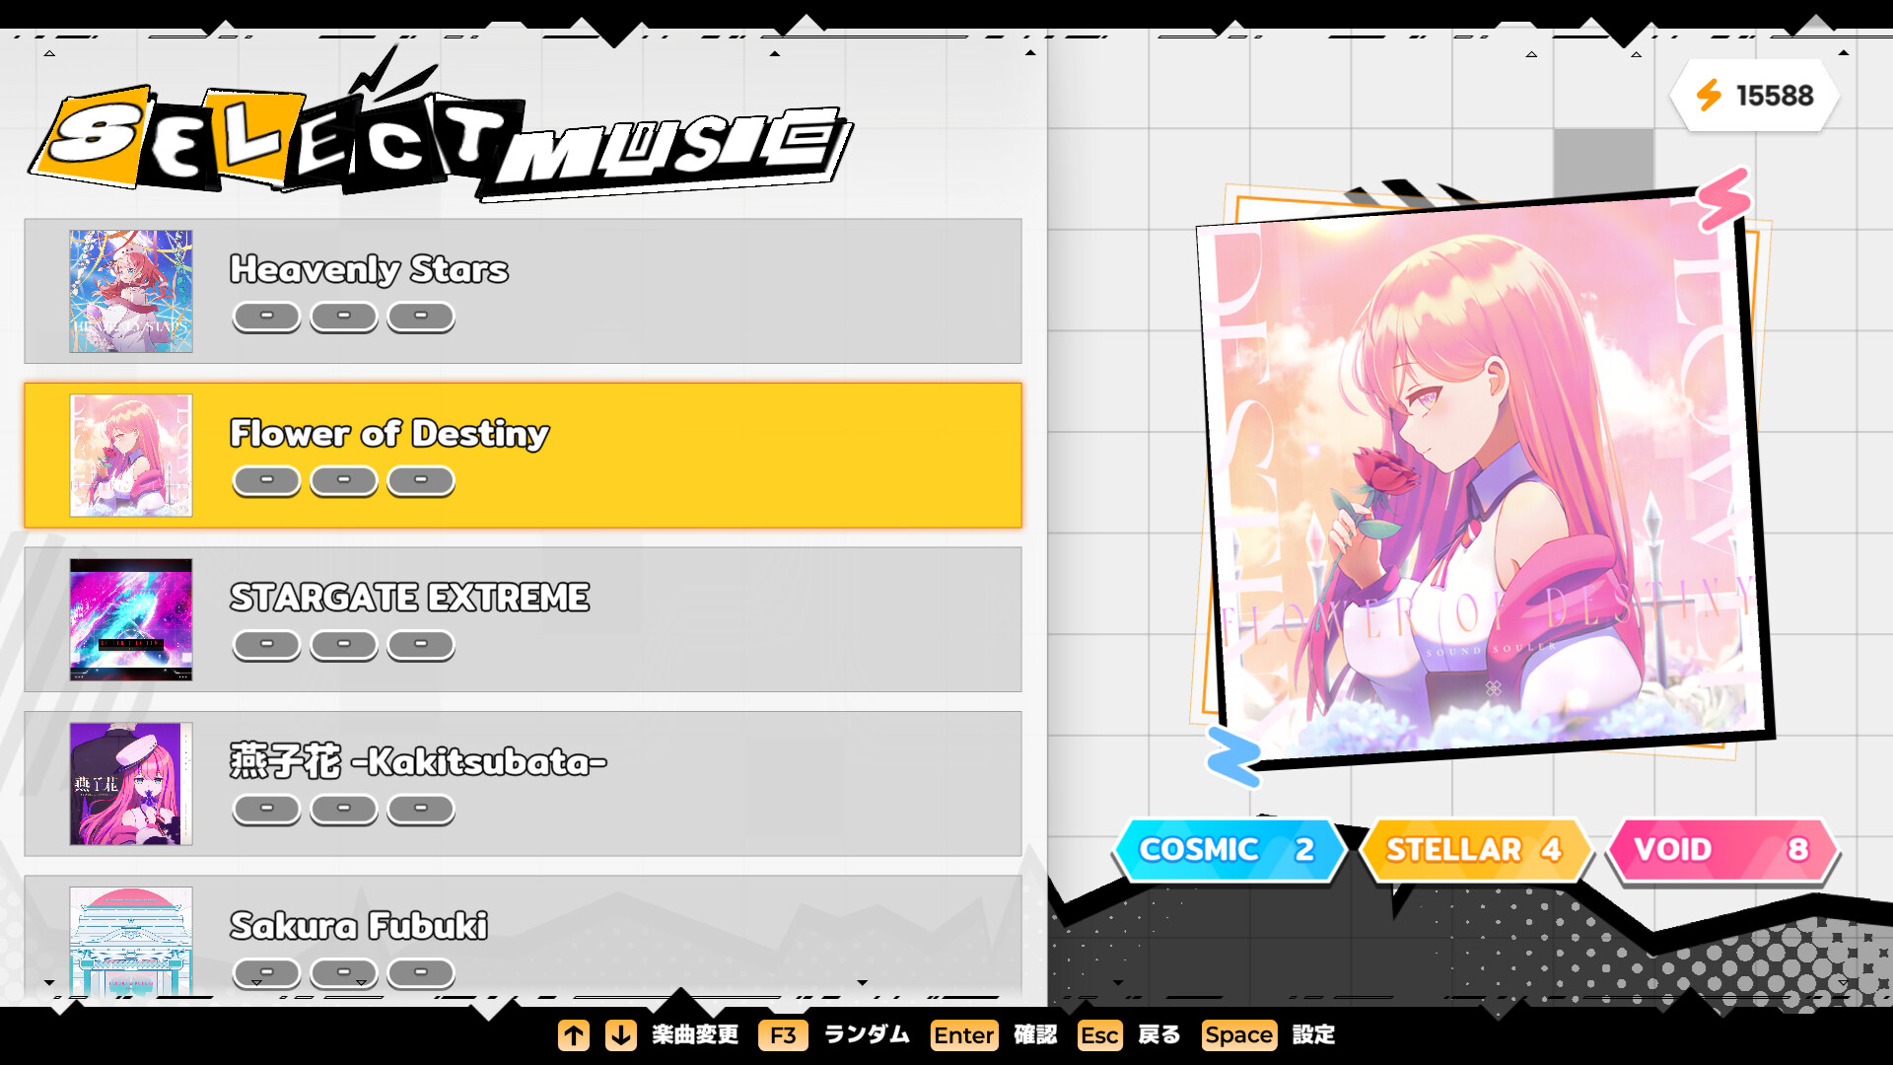The width and height of the screenshot is (1893, 1065).
Task: Choose the Heavenly Stars song
Action: click(523, 291)
